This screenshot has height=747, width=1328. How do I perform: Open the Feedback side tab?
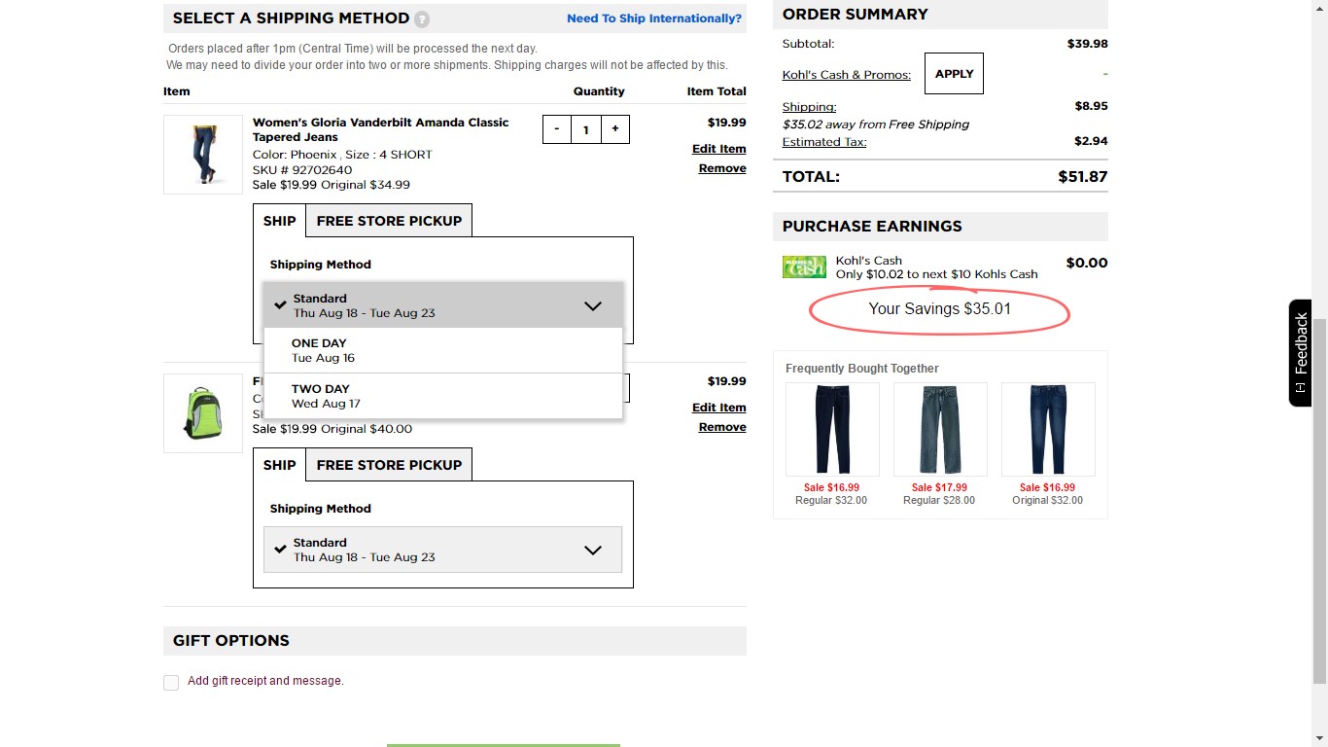tap(1301, 352)
